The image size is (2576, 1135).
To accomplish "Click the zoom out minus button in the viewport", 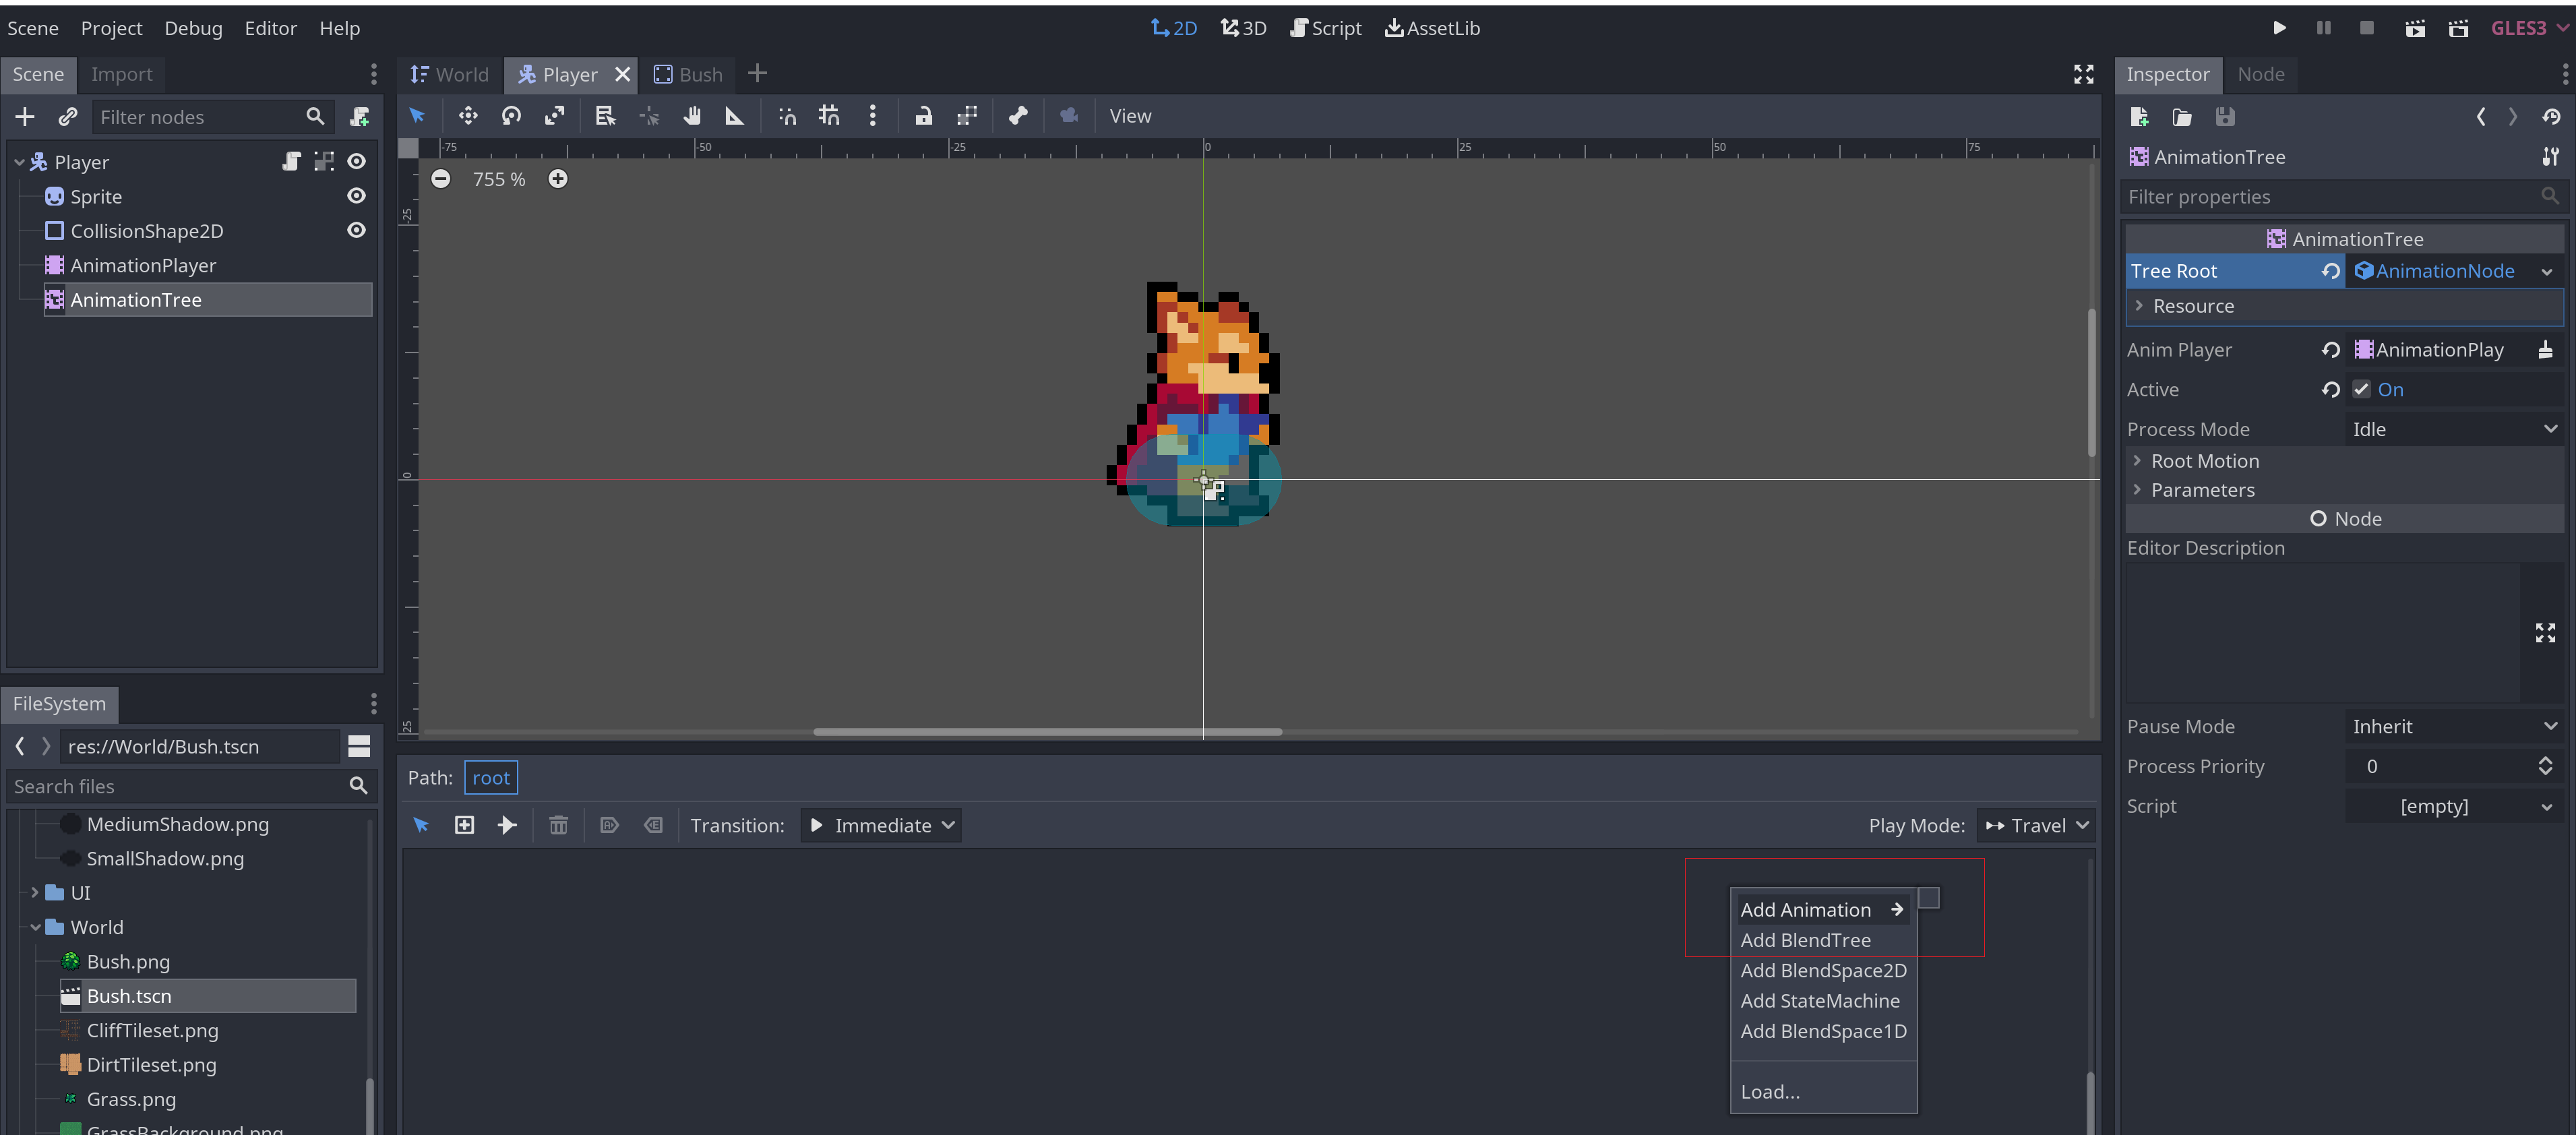I will pyautogui.click(x=441, y=179).
